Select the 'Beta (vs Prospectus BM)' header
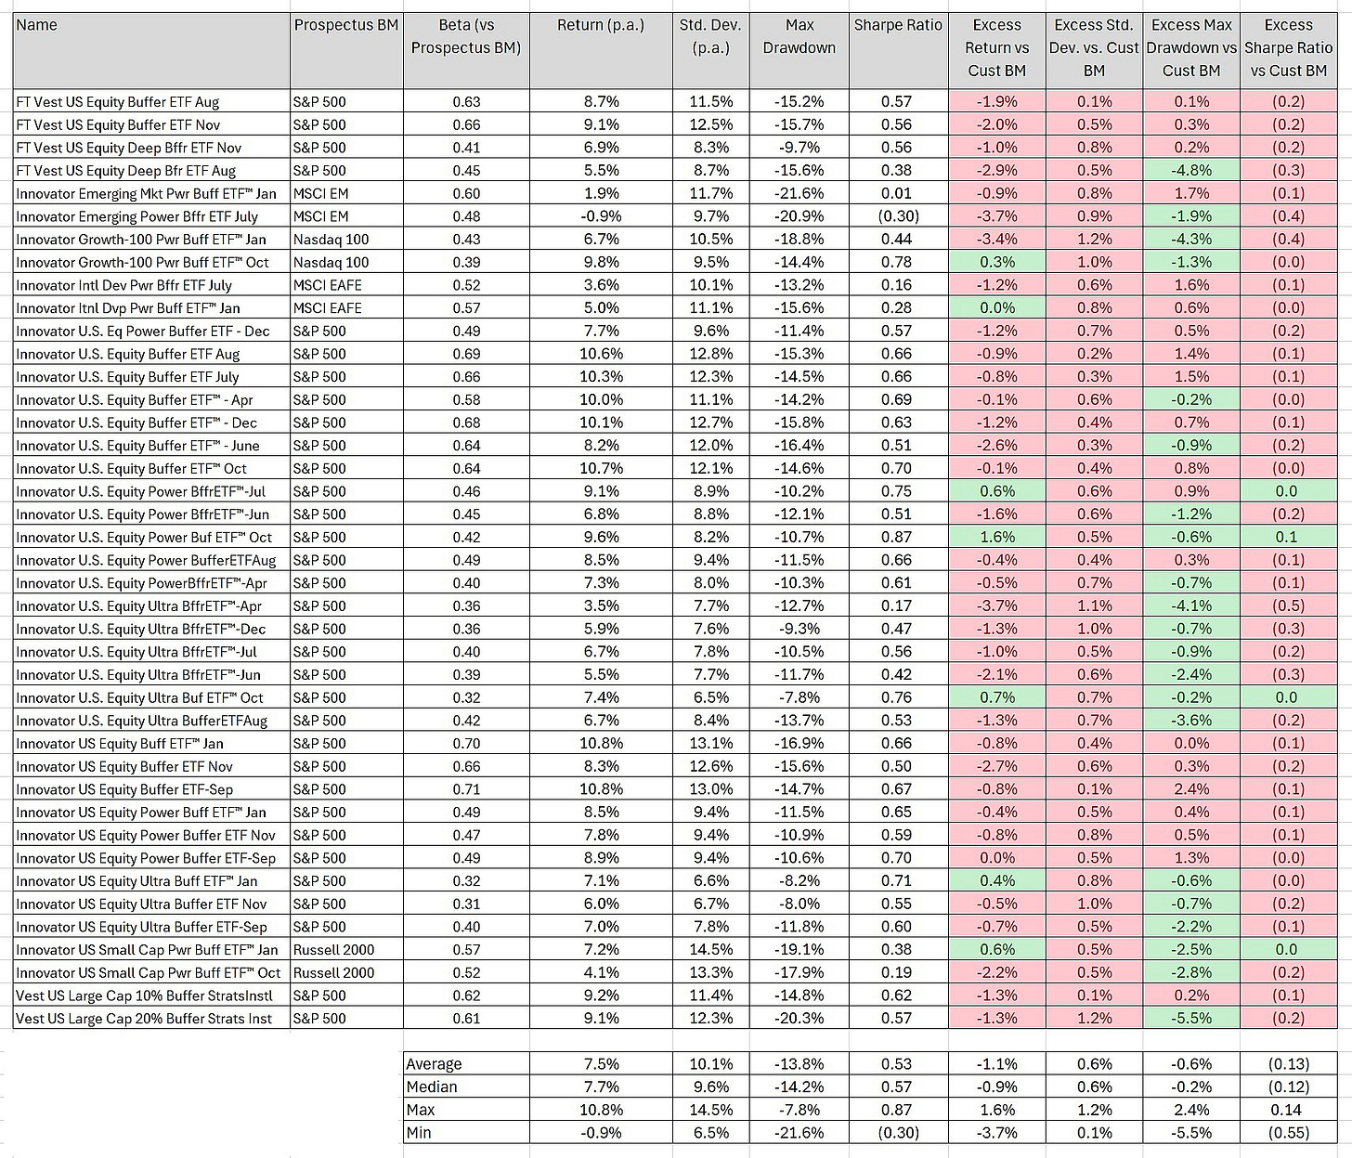Screen dimensions: 1352x1158 pos(466,51)
